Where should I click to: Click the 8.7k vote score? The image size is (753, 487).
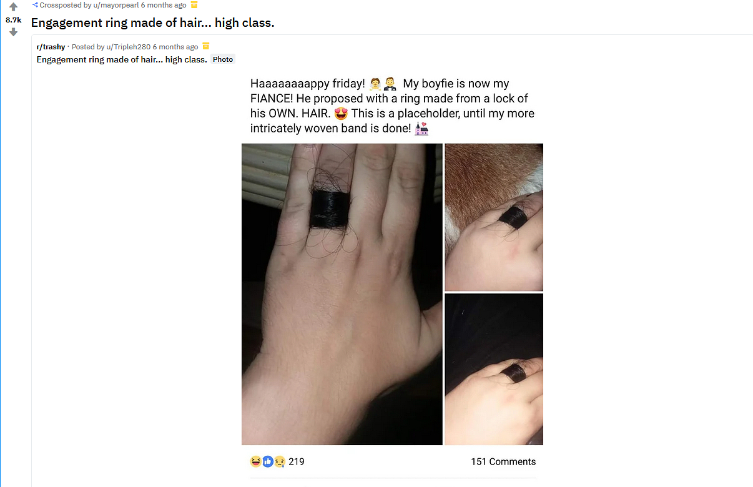coord(13,19)
